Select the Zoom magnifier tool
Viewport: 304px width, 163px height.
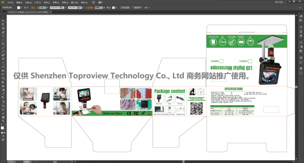tap(3, 121)
